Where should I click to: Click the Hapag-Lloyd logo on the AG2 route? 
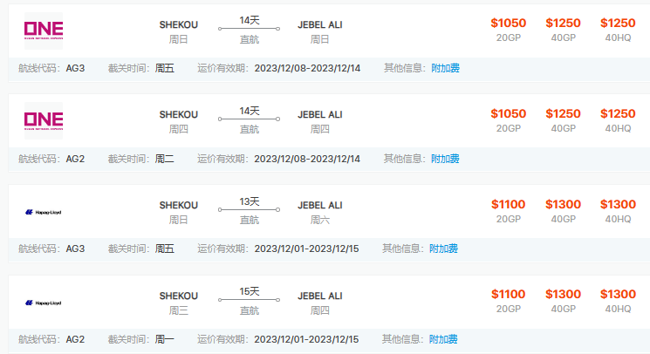point(43,303)
